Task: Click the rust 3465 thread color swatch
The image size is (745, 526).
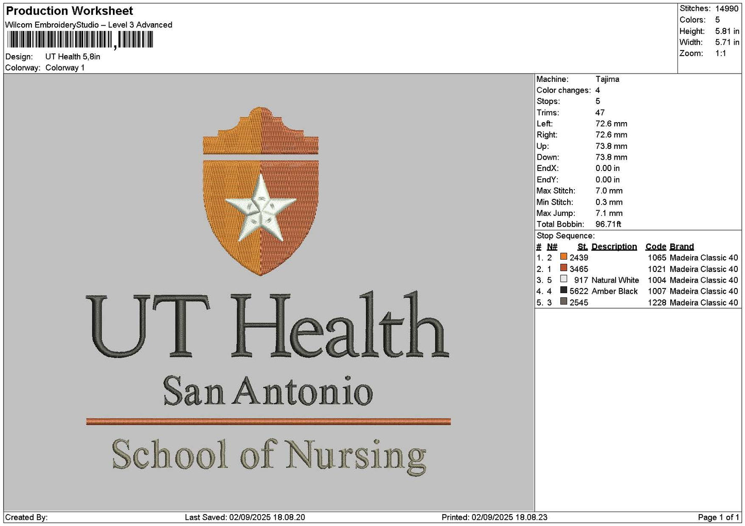Action: tap(564, 268)
